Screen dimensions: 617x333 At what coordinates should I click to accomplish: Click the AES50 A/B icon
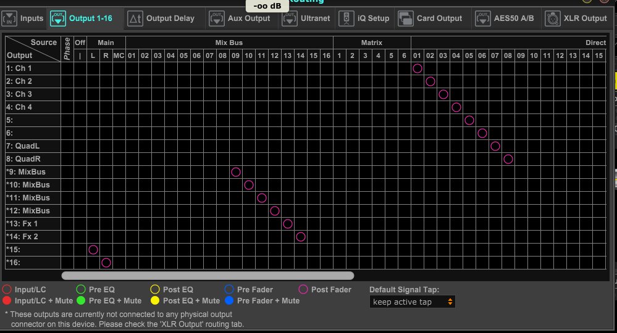483,18
